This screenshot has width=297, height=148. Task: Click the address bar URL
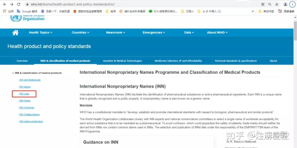point(73,4)
